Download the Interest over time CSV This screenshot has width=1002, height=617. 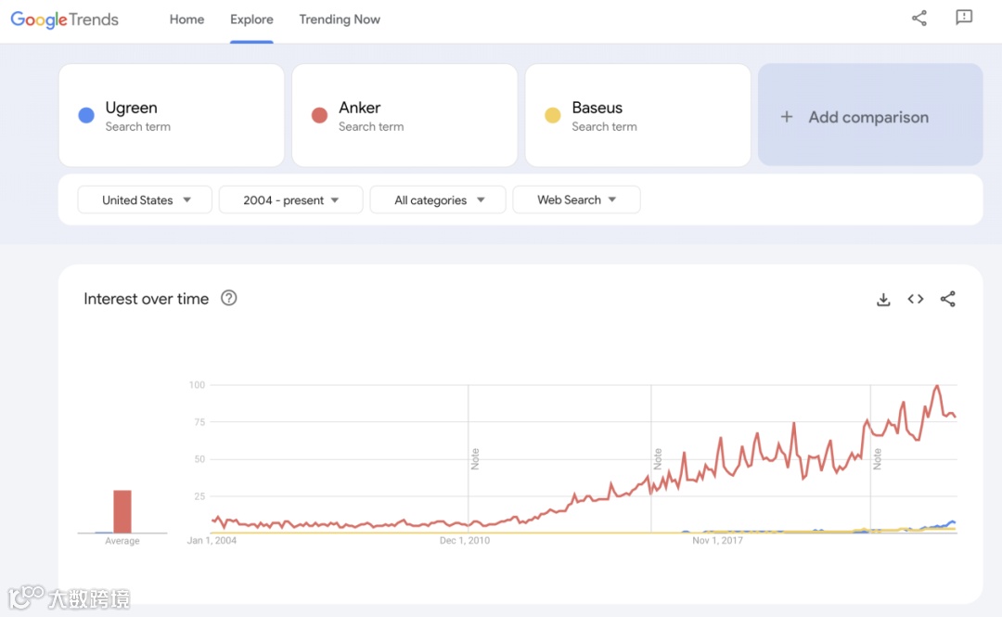[x=883, y=299]
